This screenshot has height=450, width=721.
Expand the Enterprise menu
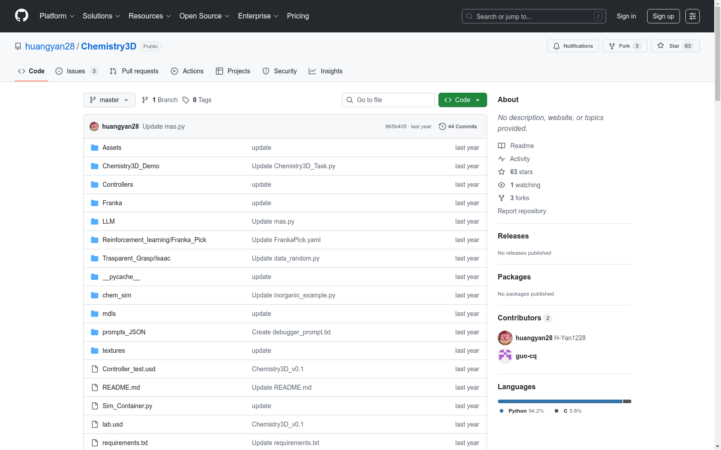coord(259,16)
